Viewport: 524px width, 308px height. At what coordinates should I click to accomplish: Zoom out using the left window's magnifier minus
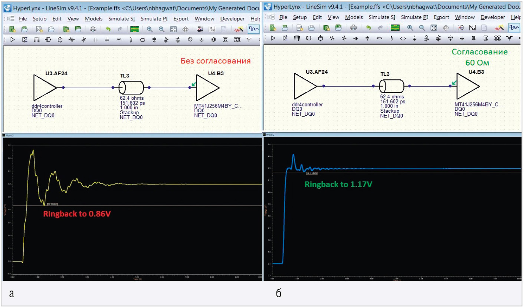161,30
